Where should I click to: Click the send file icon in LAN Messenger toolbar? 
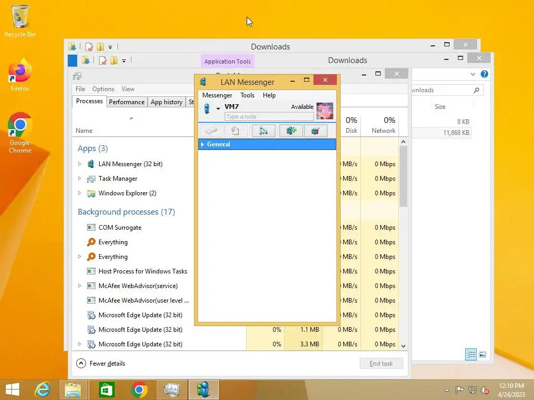[x=235, y=131]
